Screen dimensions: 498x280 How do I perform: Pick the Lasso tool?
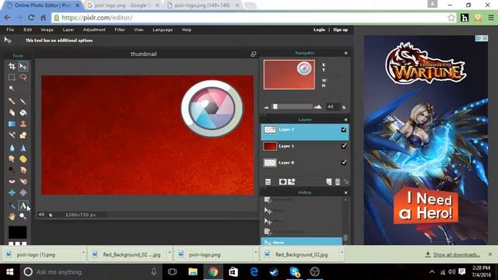23,77
